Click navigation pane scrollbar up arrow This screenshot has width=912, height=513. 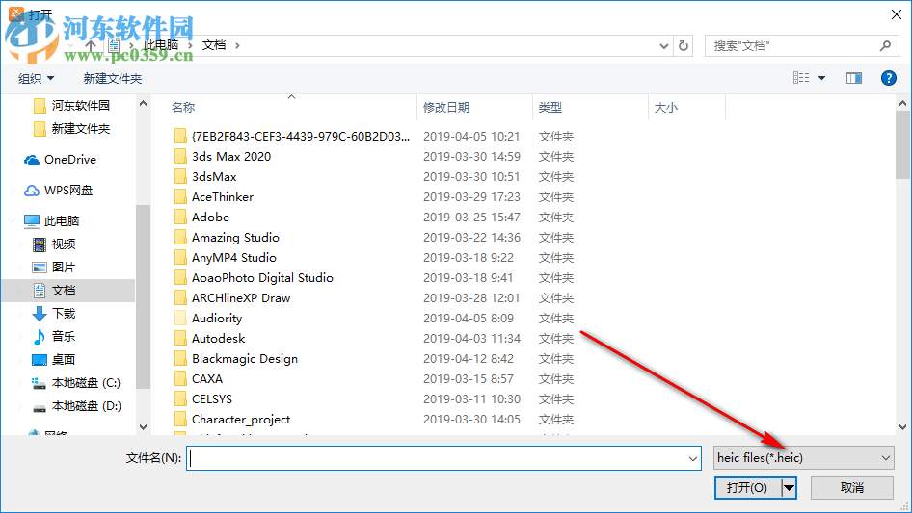click(x=143, y=103)
